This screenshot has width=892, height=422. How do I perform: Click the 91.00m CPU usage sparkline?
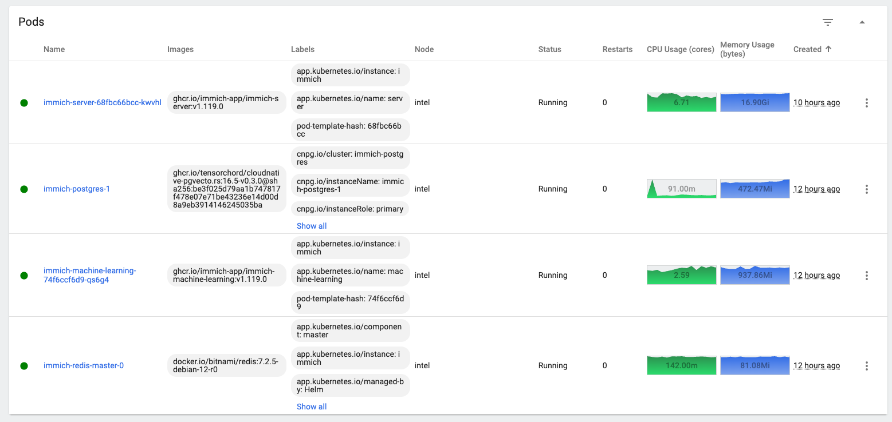pyautogui.click(x=682, y=189)
